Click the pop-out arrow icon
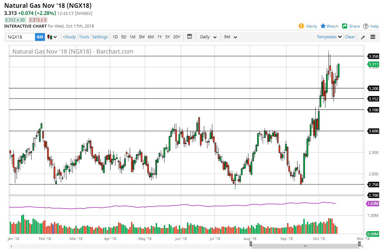The width and height of the screenshot is (382, 250). coord(363,37)
